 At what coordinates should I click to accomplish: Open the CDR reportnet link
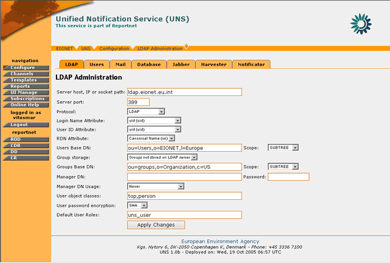coord(26,146)
